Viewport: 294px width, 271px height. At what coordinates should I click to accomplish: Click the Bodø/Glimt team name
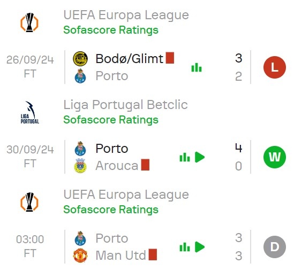[130, 59]
